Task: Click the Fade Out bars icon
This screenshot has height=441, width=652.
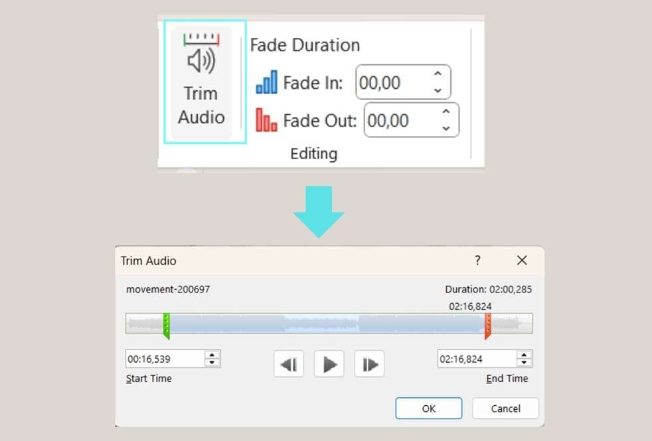Action: pyautogui.click(x=266, y=120)
